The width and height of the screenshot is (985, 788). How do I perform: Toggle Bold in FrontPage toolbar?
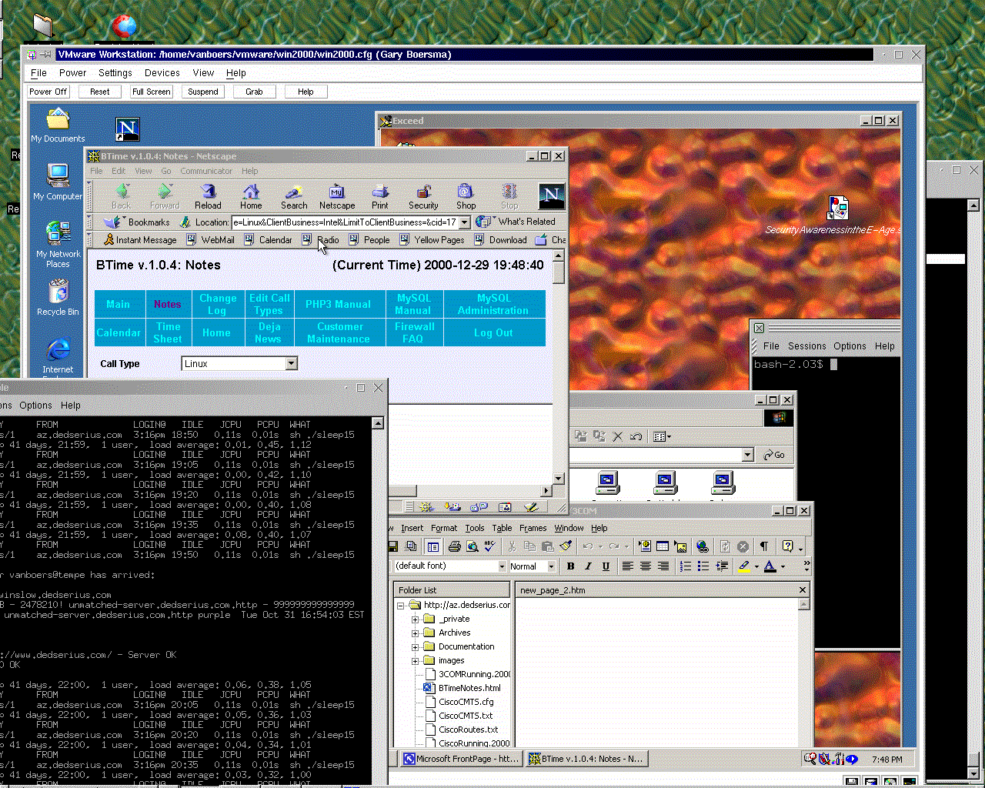click(570, 566)
